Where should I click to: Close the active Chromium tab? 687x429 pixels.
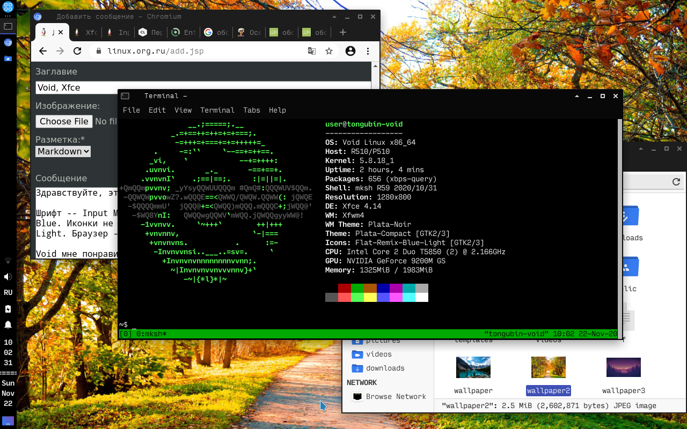point(61,32)
